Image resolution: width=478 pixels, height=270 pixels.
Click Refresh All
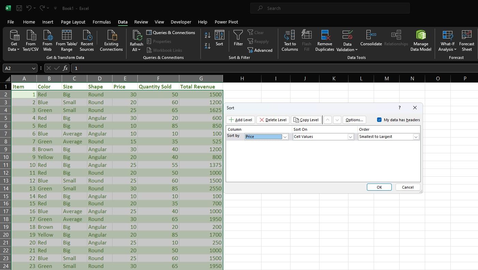pyautogui.click(x=136, y=40)
